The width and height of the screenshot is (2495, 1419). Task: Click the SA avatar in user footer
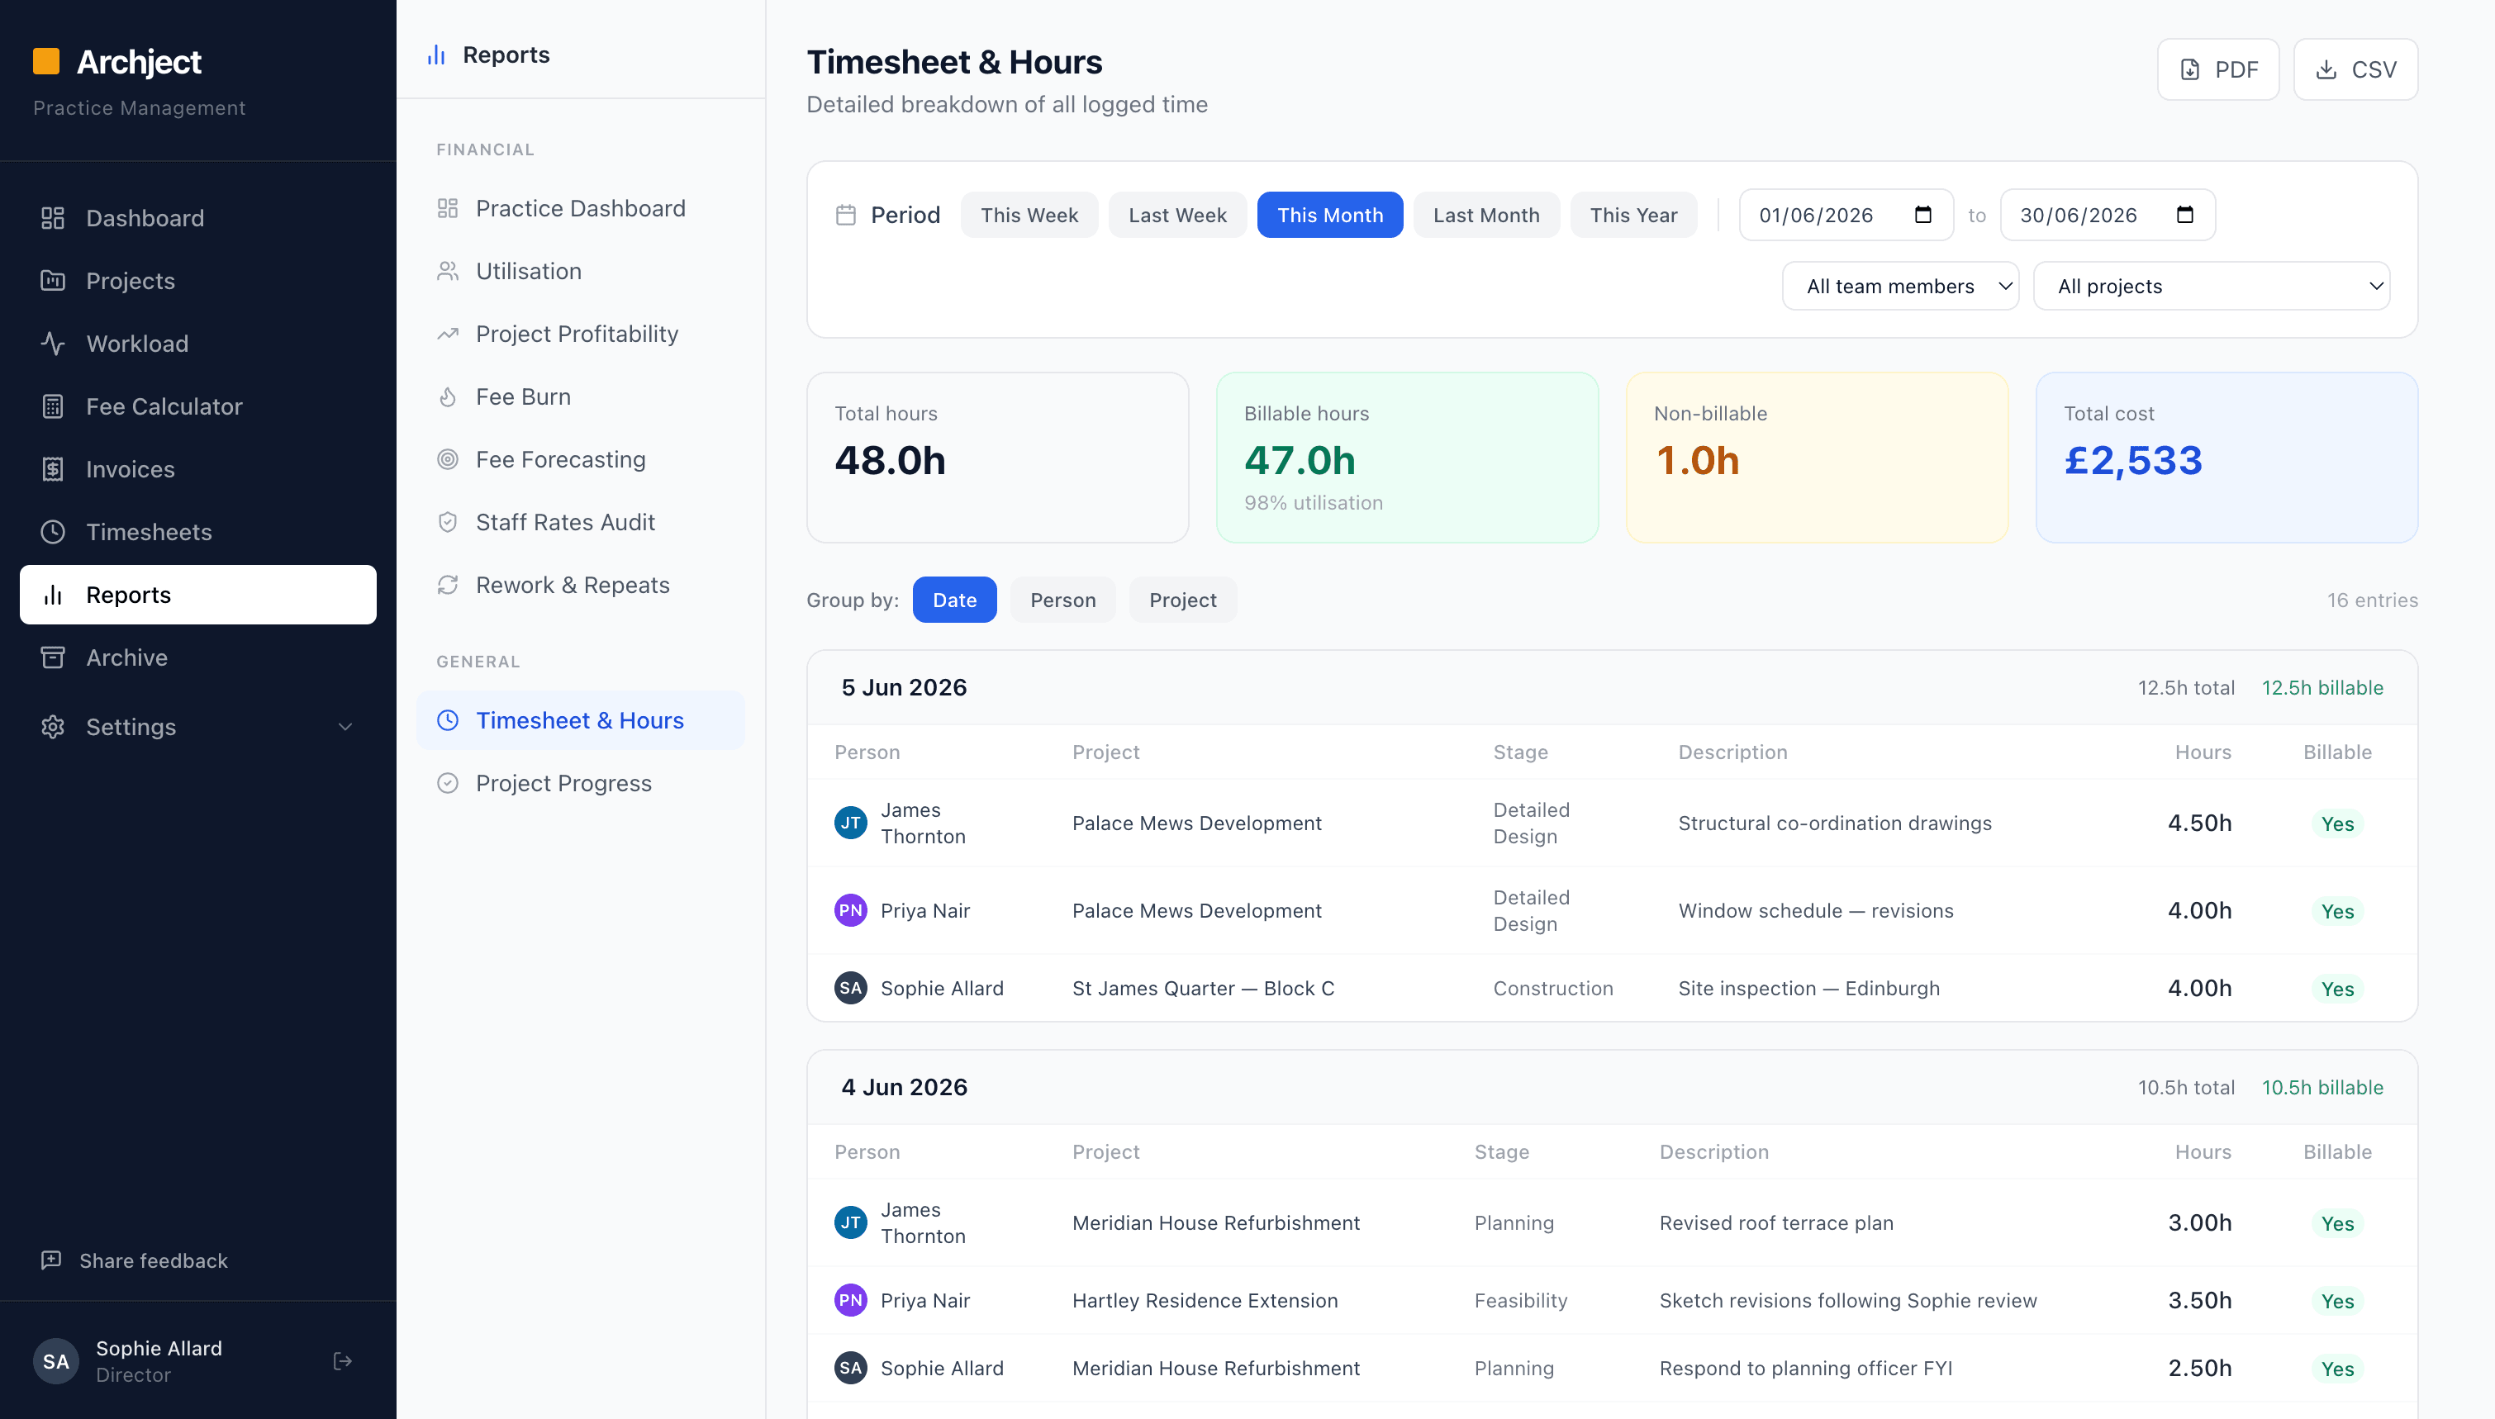(x=55, y=1360)
